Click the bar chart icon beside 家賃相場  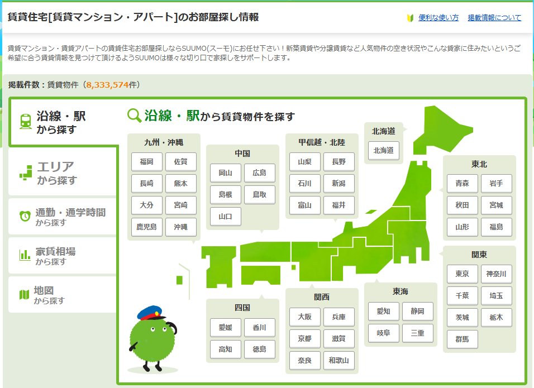tap(25, 255)
